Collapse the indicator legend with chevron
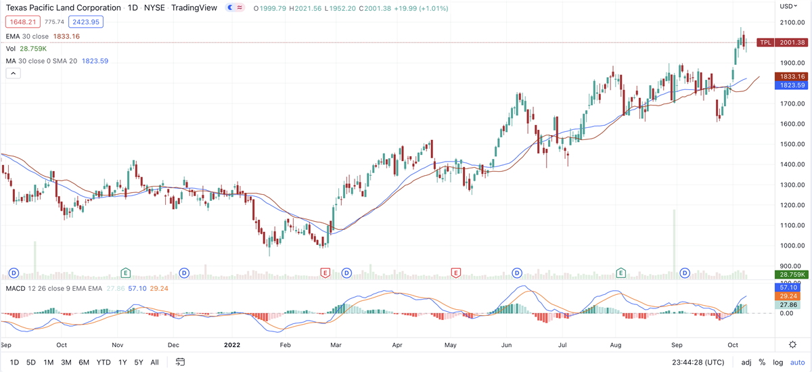The image size is (812, 372). [x=12, y=73]
